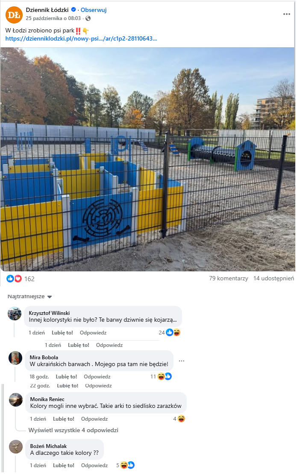Open Dziennik Łódzki page avatar logo
Screen dimensions: 297x474
(x=14, y=15)
